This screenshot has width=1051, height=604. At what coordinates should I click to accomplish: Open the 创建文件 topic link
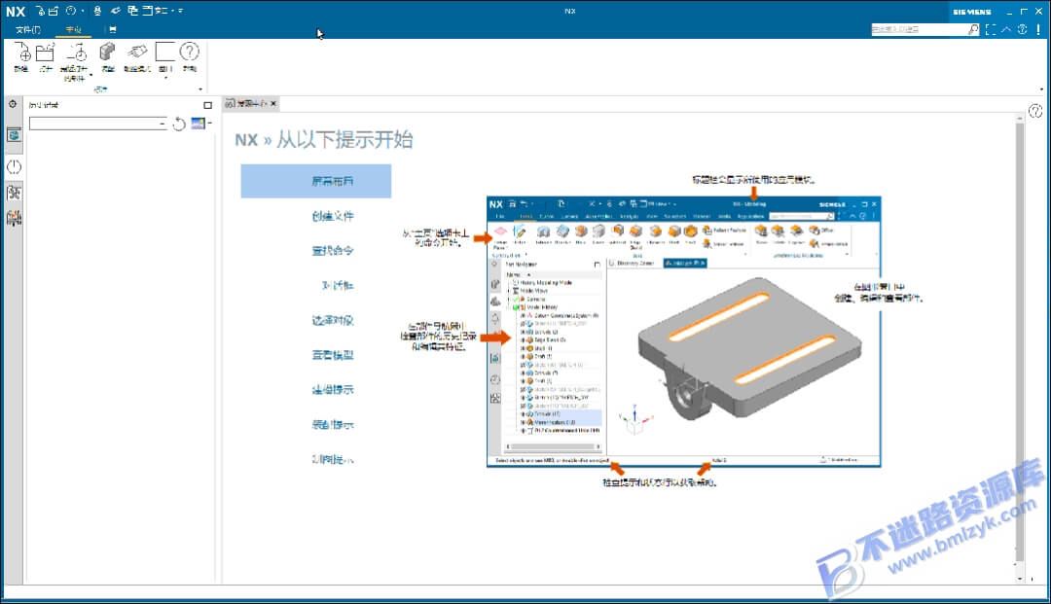pyautogui.click(x=333, y=216)
